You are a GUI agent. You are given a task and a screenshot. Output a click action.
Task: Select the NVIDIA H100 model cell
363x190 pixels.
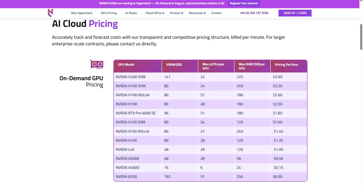126,104
